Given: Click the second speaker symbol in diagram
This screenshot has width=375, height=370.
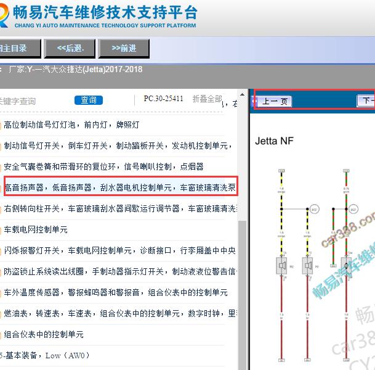Looking at the screenshot, I should click(x=307, y=266).
